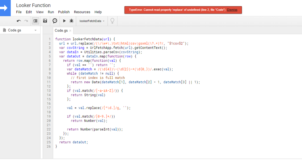Click 'return dataOut;' on line 25
The height and width of the screenshot is (160, 302).
tap(73, 142)
